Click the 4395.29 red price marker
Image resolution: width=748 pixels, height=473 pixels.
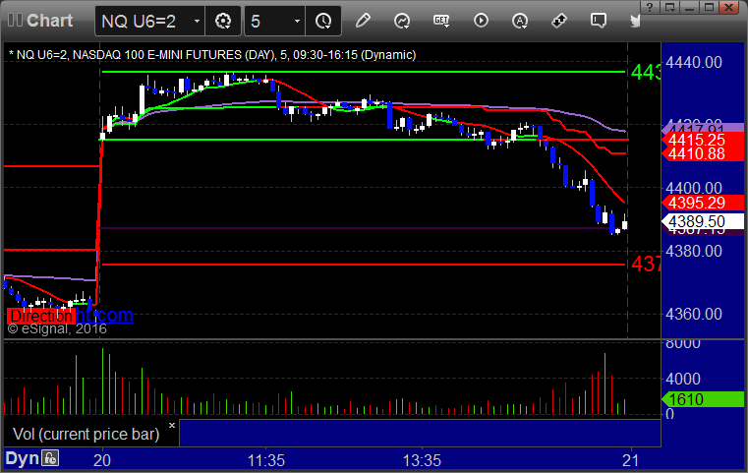(702, 203)
